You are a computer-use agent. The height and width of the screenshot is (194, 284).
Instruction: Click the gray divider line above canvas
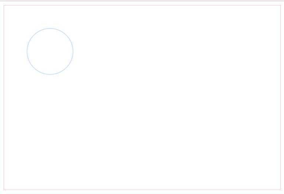(x=142, y=1)
